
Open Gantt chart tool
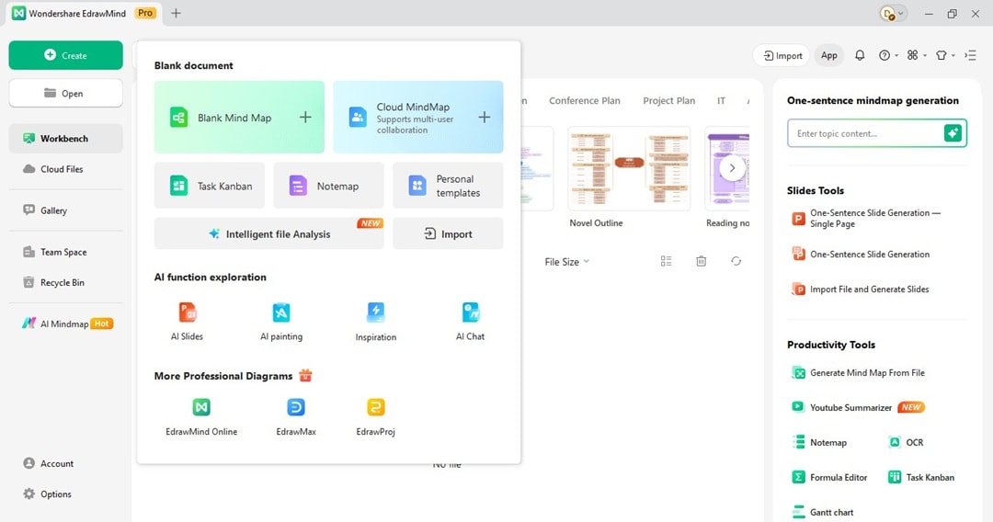(x=823, y=512)
